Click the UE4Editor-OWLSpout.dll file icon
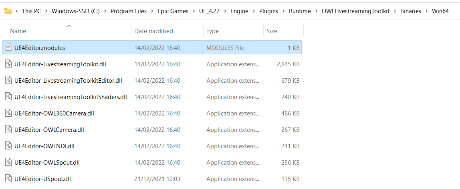The width and height of the screenshot is (460, 189). click(8, 162)
